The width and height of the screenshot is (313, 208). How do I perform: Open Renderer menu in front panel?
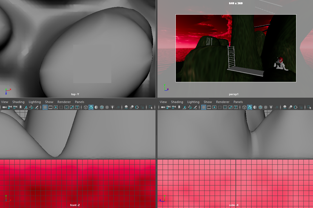64,102
